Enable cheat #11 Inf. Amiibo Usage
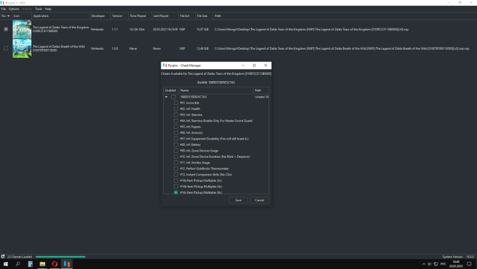Viewport: 477px width, 269px height. 176,163
